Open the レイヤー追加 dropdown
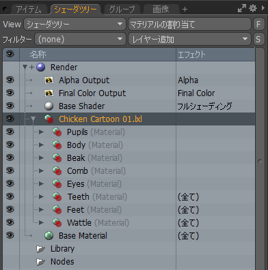Screen dimensions: 268x270 189,39
